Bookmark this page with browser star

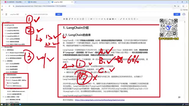[x=178, y=6]
